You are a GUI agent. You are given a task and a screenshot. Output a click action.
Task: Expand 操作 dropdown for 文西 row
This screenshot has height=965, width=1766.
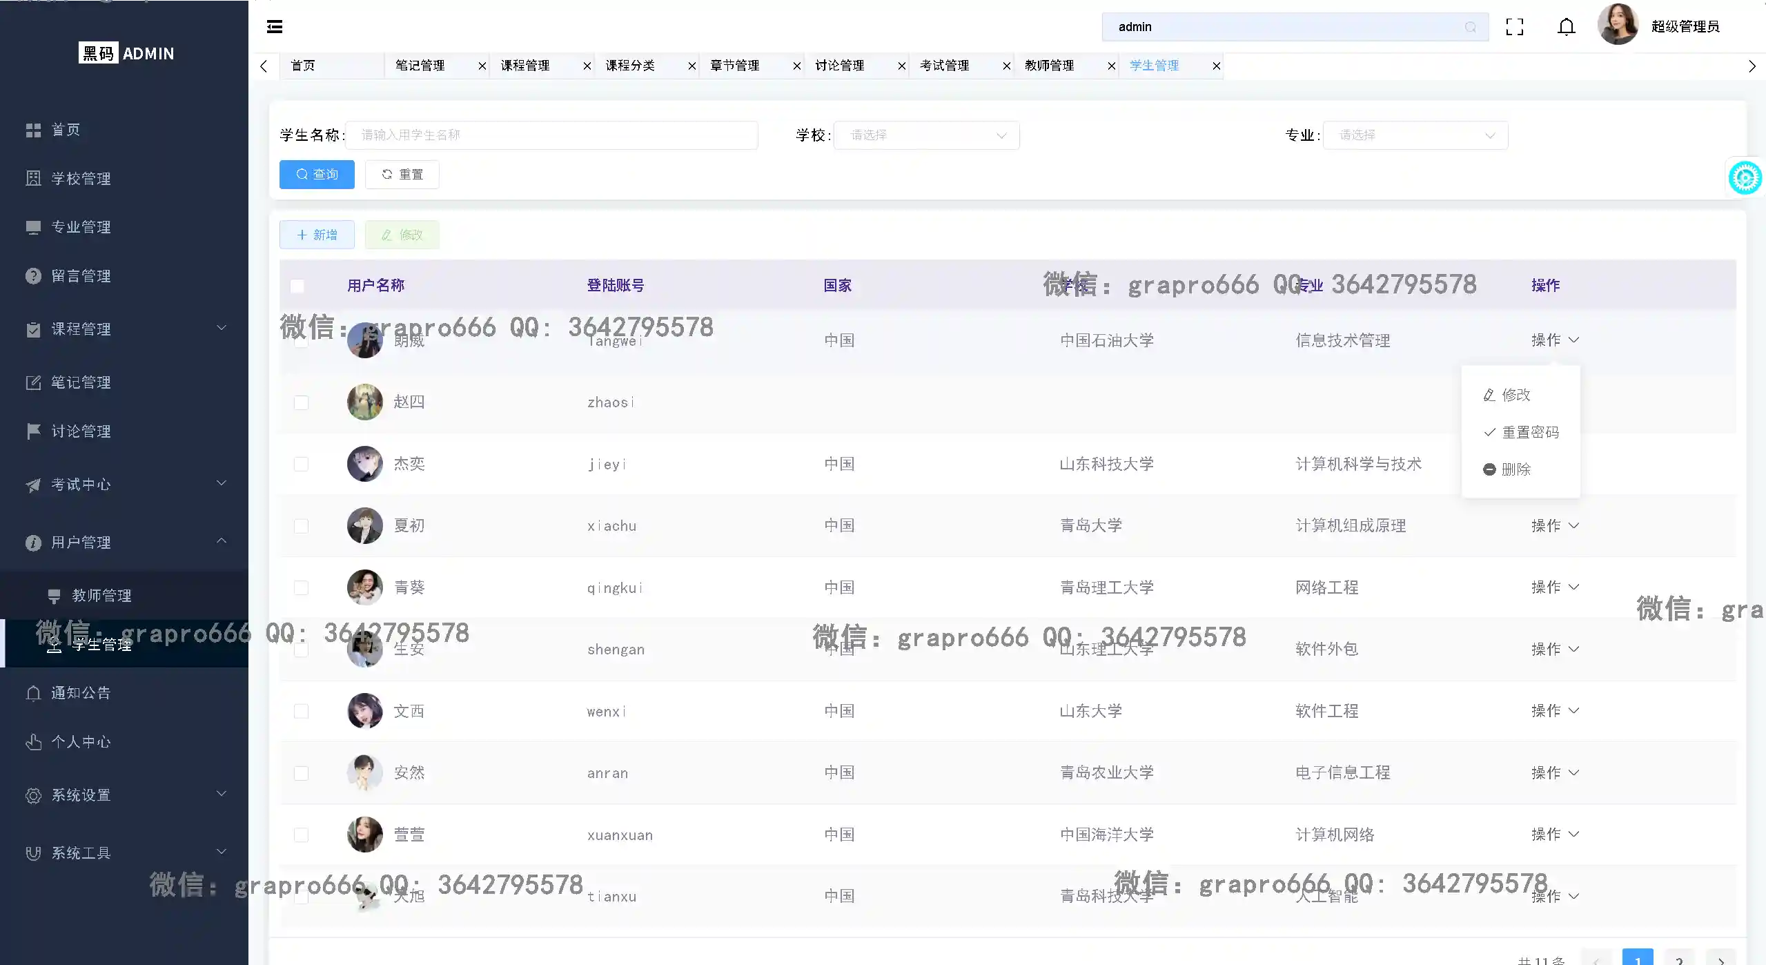(1554, 711)
